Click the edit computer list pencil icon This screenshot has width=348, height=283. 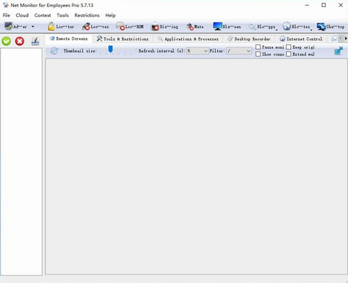click(35, 41)
